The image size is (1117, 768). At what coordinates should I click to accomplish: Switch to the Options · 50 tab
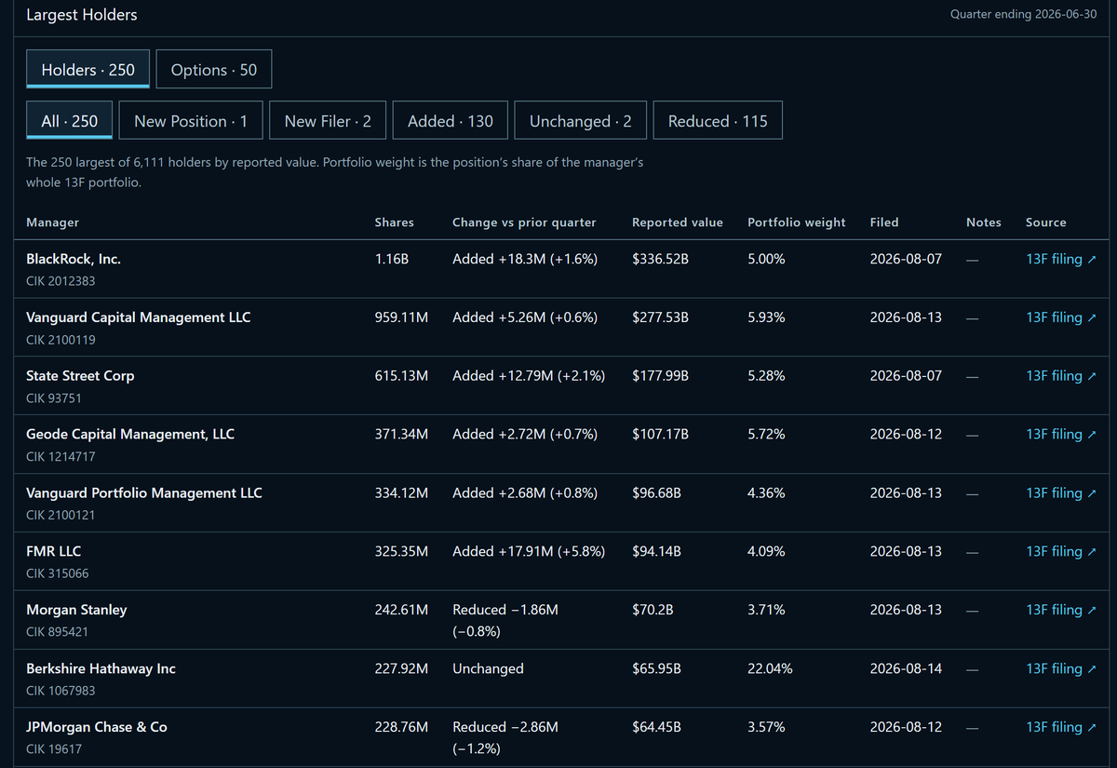(214, 70)
